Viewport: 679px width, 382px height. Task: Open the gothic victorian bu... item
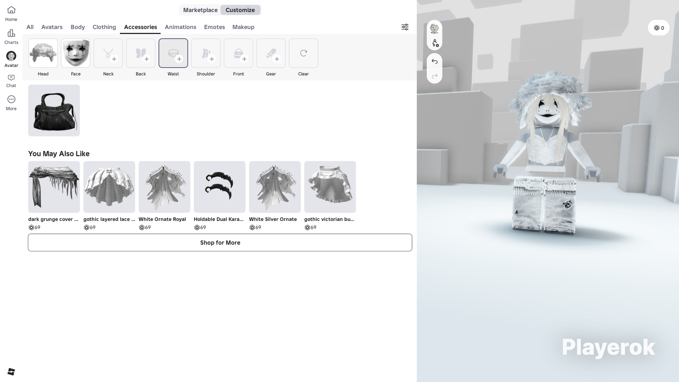coord(330,187)
